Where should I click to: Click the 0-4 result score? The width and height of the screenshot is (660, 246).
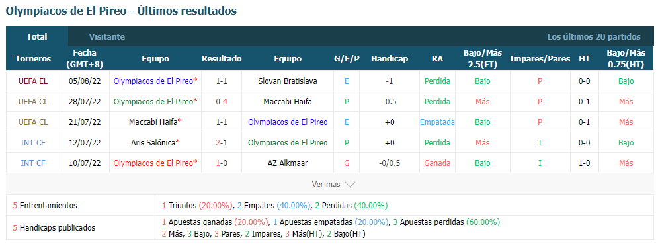coord(222,102)
